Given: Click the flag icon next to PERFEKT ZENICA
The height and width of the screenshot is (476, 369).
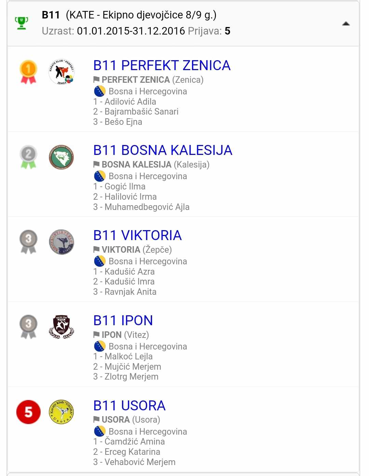Looking at the screenshot, I should click(x=96, y=80).
